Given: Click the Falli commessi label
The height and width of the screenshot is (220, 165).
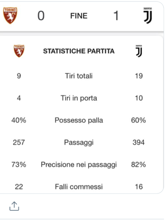Looking at the screenshot, I should pyautogui.click(x=79, y=187).
